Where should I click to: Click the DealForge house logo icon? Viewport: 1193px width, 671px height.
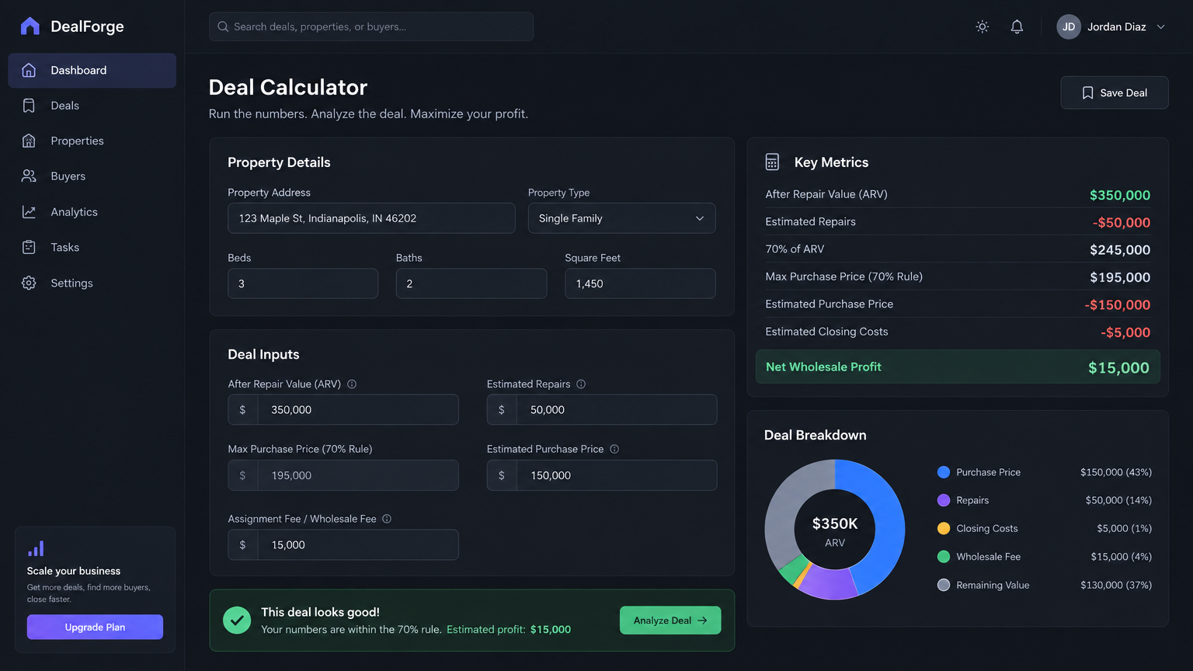pos(30,26)
